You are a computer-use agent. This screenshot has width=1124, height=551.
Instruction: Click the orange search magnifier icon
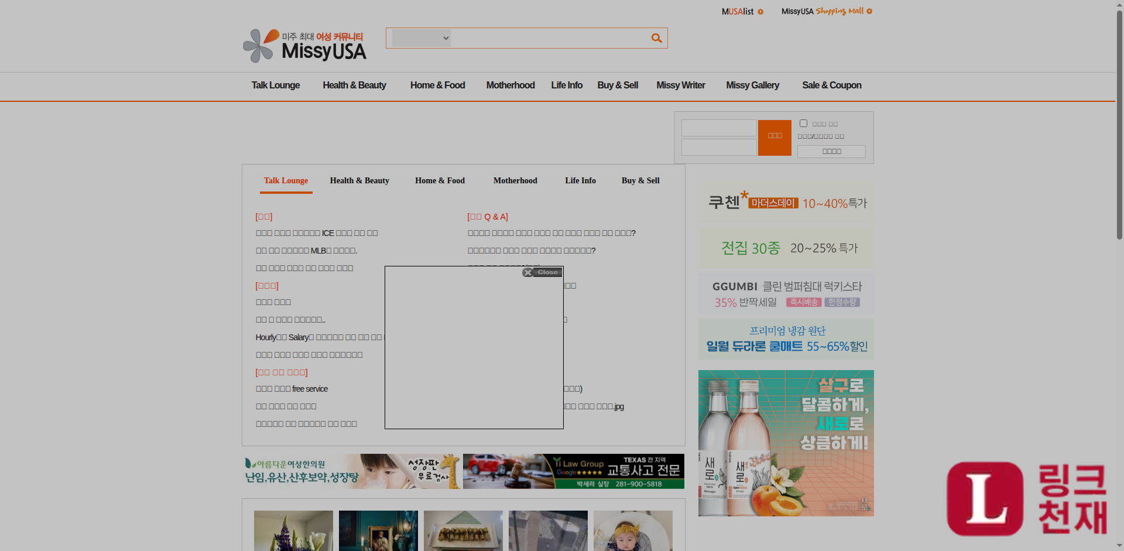point(656,38)
